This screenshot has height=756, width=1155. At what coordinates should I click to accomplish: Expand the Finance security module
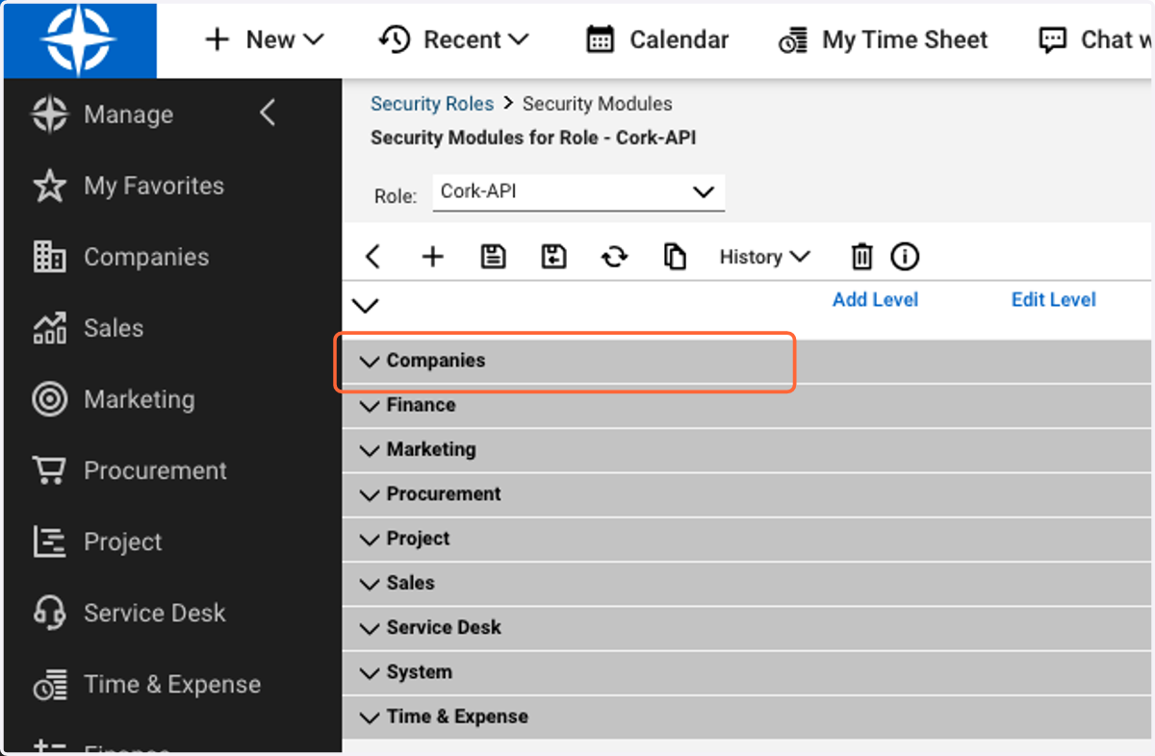(x=370, y=406)
